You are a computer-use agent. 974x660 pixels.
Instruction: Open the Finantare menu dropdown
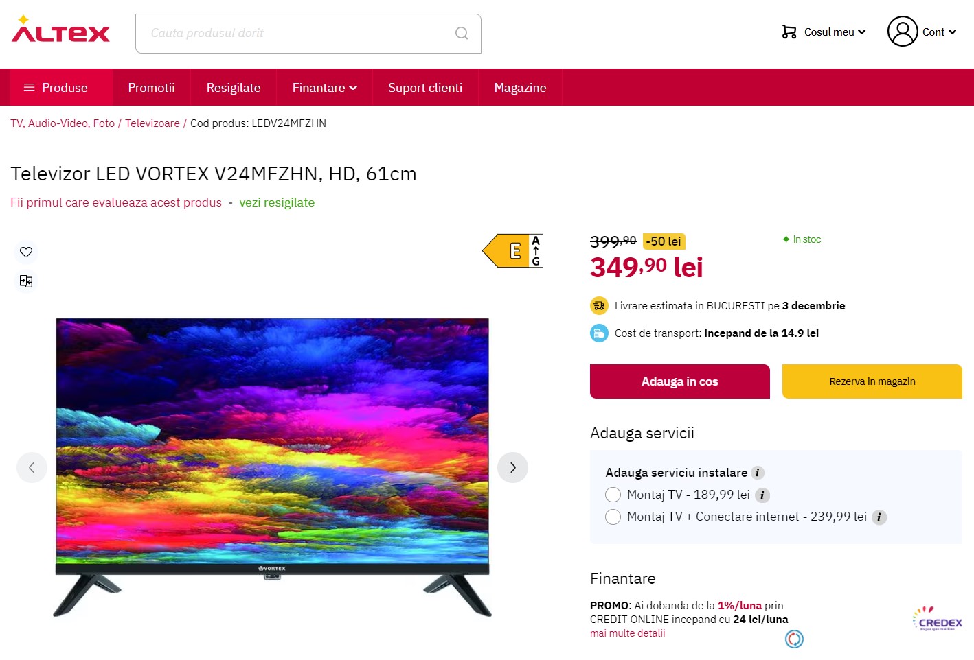[x=325, y=88]
